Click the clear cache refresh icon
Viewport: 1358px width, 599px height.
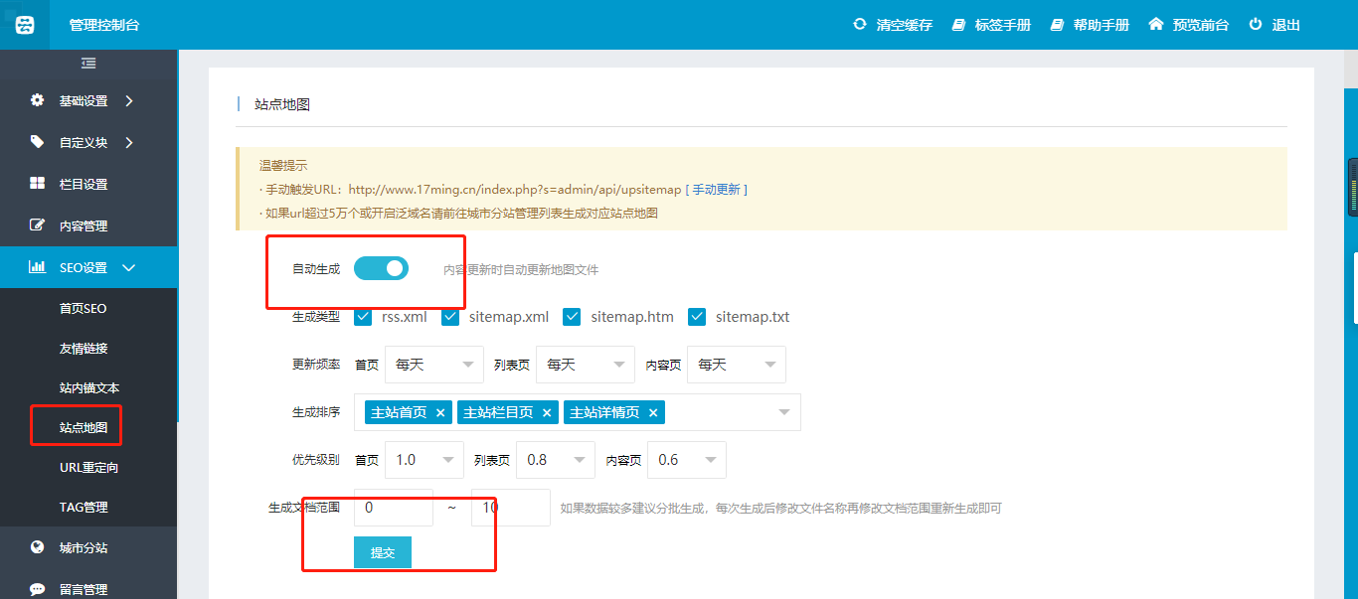859,24
